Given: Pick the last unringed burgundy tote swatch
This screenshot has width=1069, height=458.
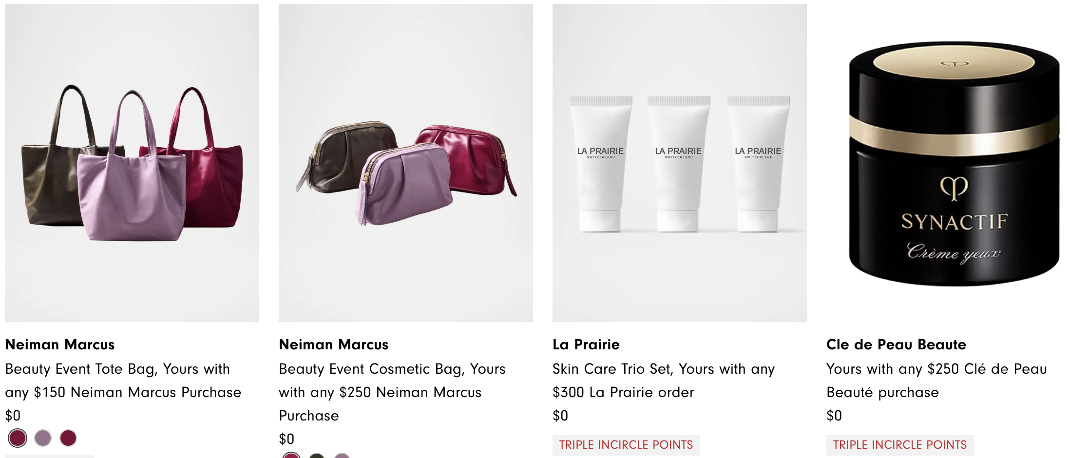Looking at the screenshot, I should [68, 438].
